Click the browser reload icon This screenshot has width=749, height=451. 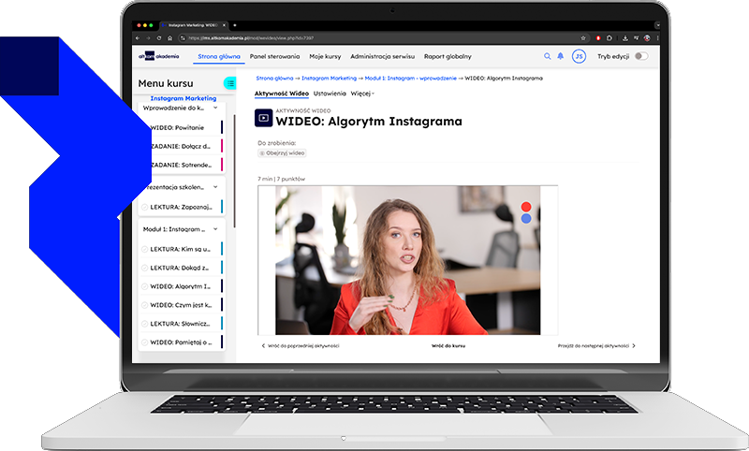(x=159, y=37)
